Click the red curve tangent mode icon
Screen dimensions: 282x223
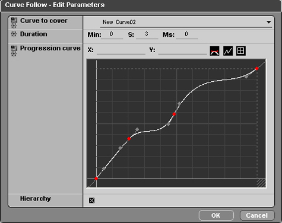214,51
